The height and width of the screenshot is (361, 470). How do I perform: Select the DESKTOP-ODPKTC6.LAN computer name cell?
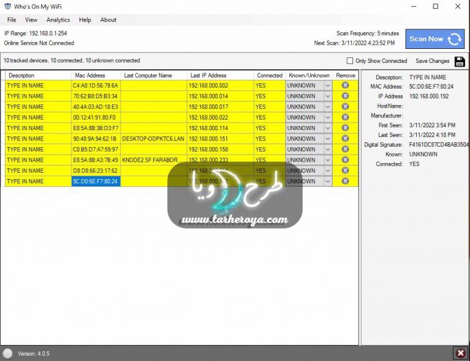154,139
